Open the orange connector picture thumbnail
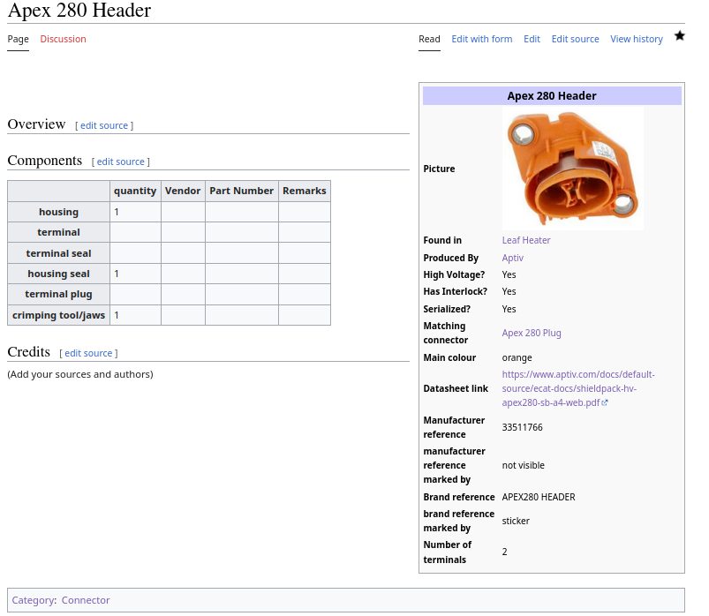This screenshot has height=616, width=709. pos(572,169)
